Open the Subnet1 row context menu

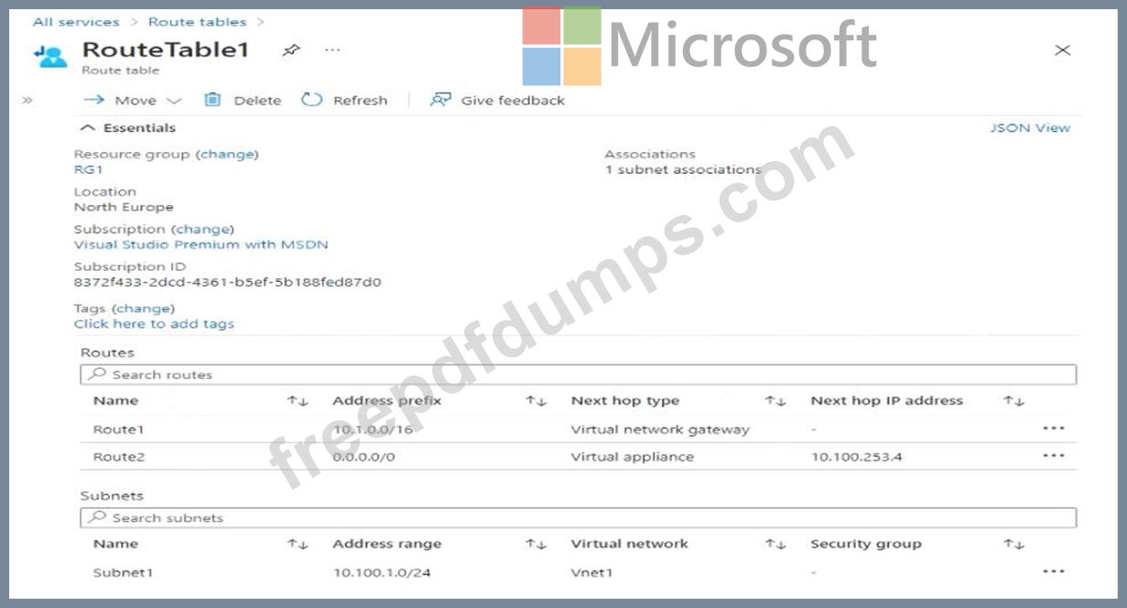coord(1053,572)
